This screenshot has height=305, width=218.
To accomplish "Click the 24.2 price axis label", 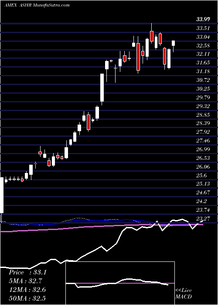I will pos(201,201).
